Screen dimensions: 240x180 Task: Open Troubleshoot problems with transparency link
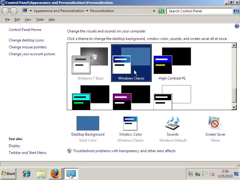[124, 151]
